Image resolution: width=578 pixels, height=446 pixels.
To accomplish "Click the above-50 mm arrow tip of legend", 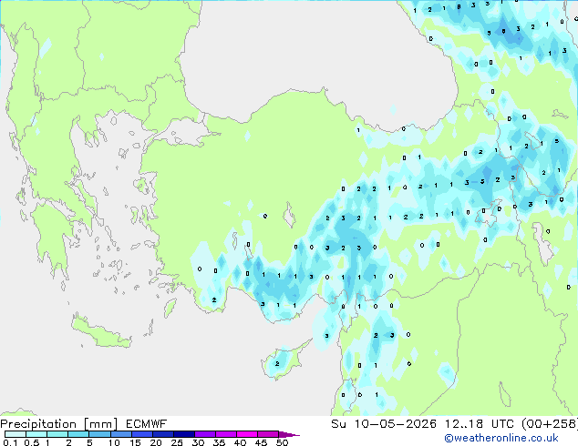I will pyautogui.click(x=289, y=434).
